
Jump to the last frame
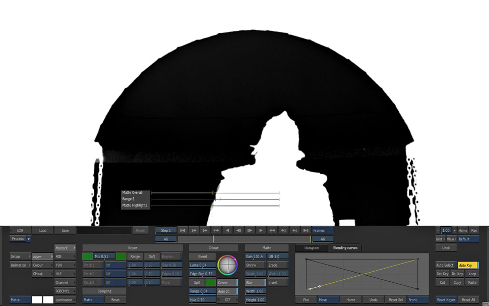305,230
